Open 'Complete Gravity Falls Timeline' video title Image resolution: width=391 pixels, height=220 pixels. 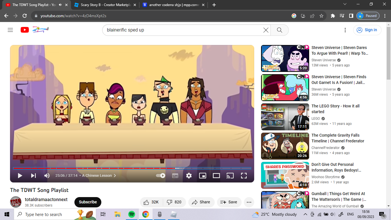point(338,138)
